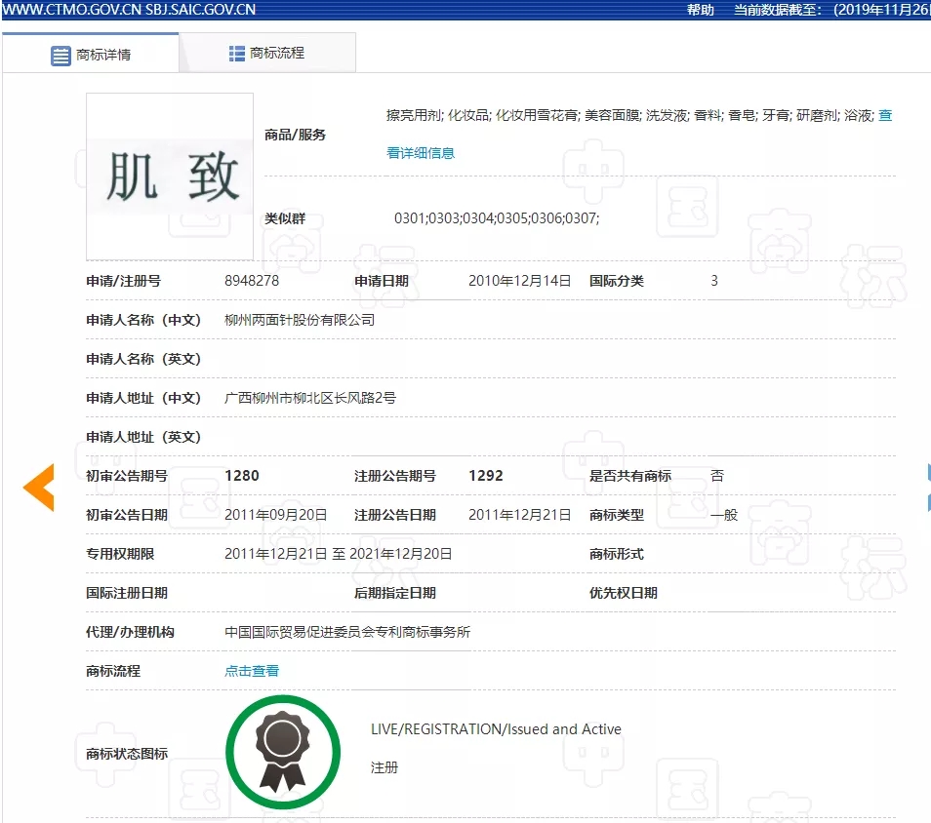
Task: Click the 点击查看 trademark flow link
Action: tap(252, 671)
